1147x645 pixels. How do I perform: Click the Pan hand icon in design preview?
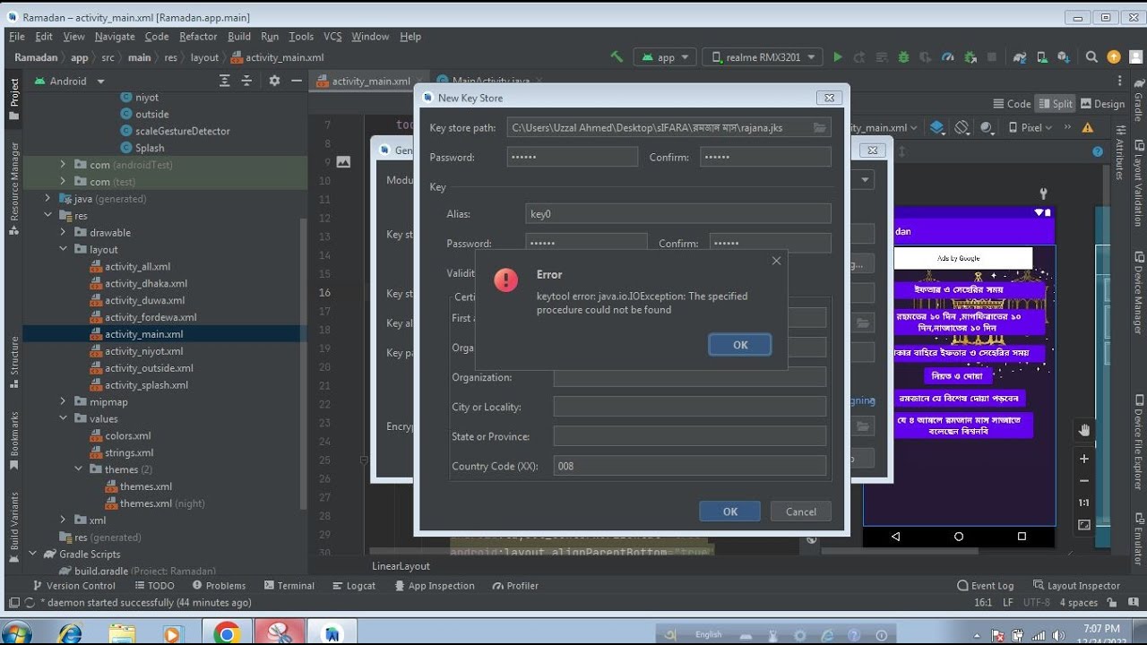point(1084,429)
